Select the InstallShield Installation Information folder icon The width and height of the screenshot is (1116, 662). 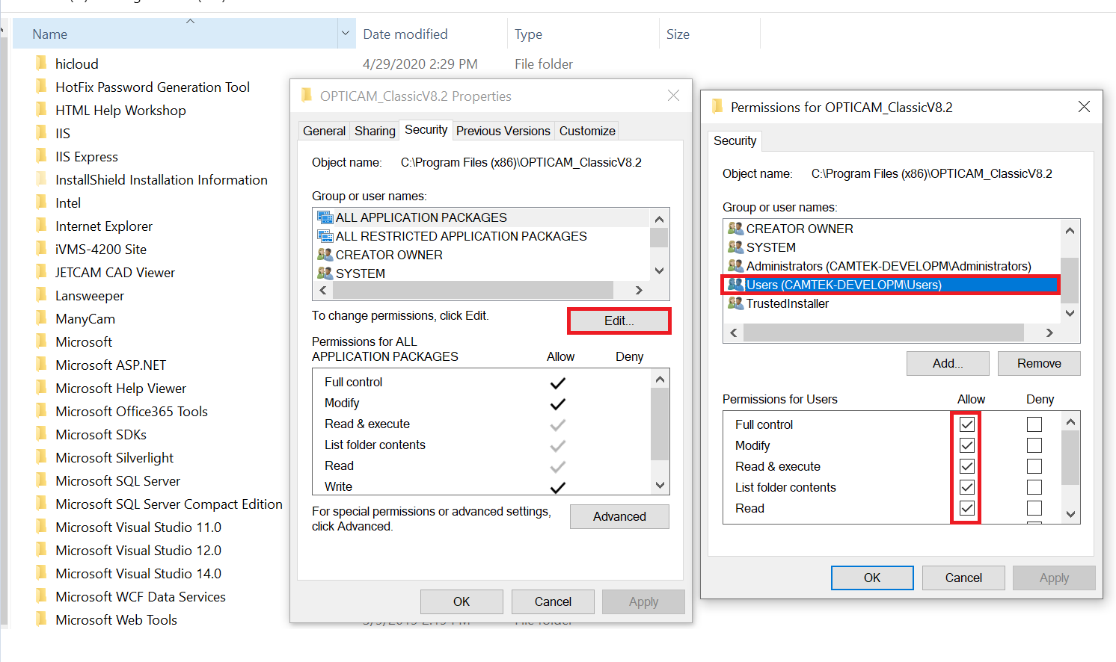tap(41, 179)
